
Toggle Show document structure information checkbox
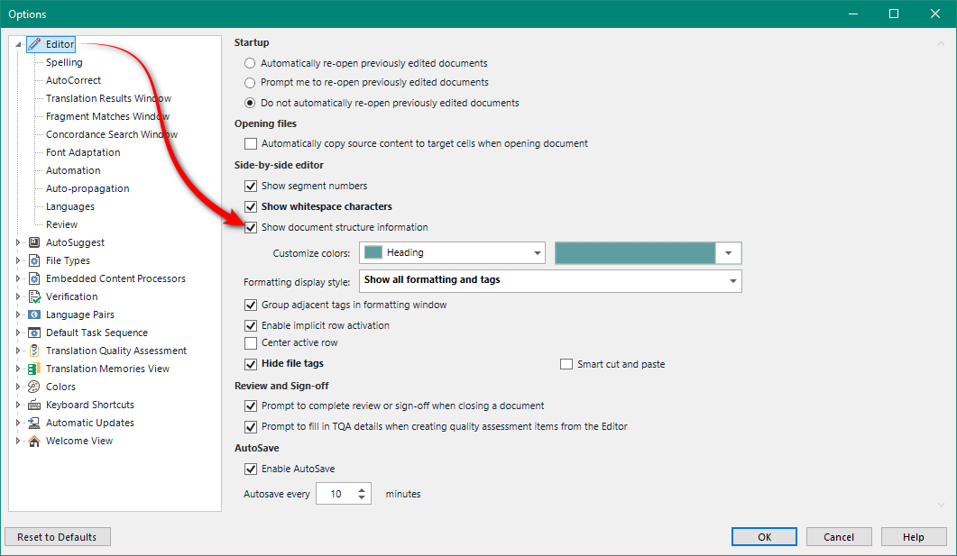(250, 227)
